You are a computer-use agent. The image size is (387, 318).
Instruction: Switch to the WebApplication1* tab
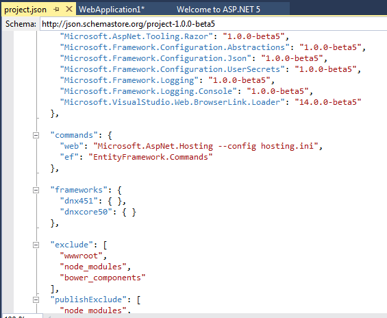pos(112,10)
